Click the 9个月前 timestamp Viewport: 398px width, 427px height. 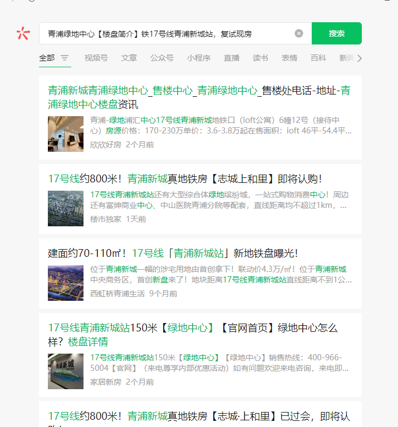(x=163, y=294)
